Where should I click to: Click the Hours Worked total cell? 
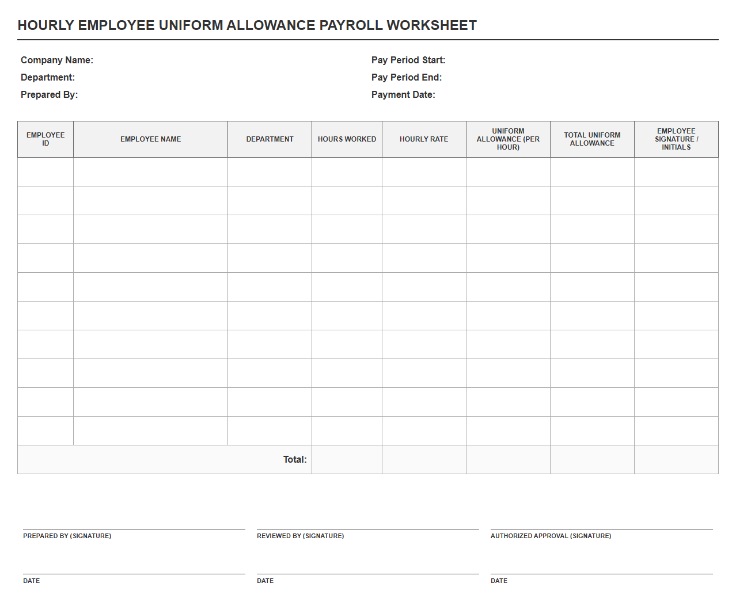[347, 460]
